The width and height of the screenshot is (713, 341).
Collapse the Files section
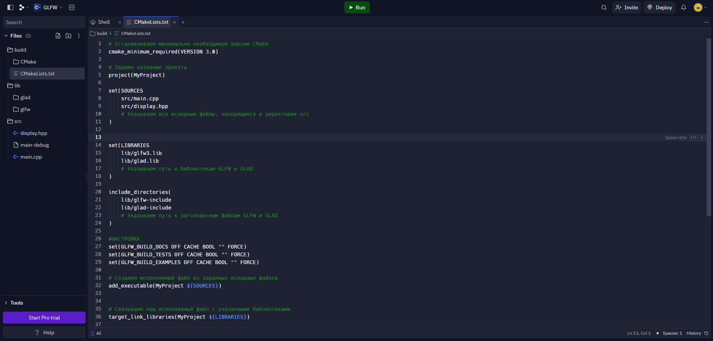click(6, 36)
